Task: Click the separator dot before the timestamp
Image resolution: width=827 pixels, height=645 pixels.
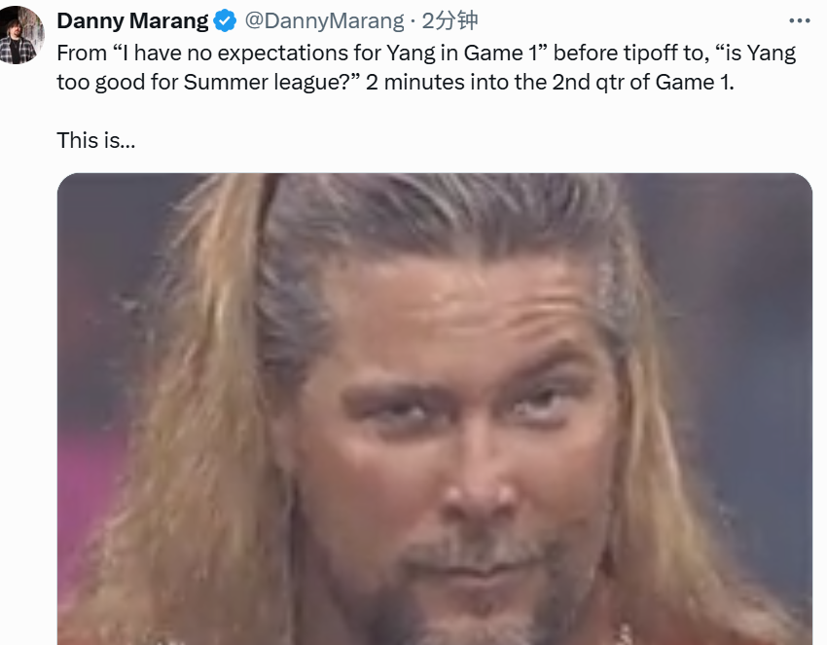Action: coord(413,20)
